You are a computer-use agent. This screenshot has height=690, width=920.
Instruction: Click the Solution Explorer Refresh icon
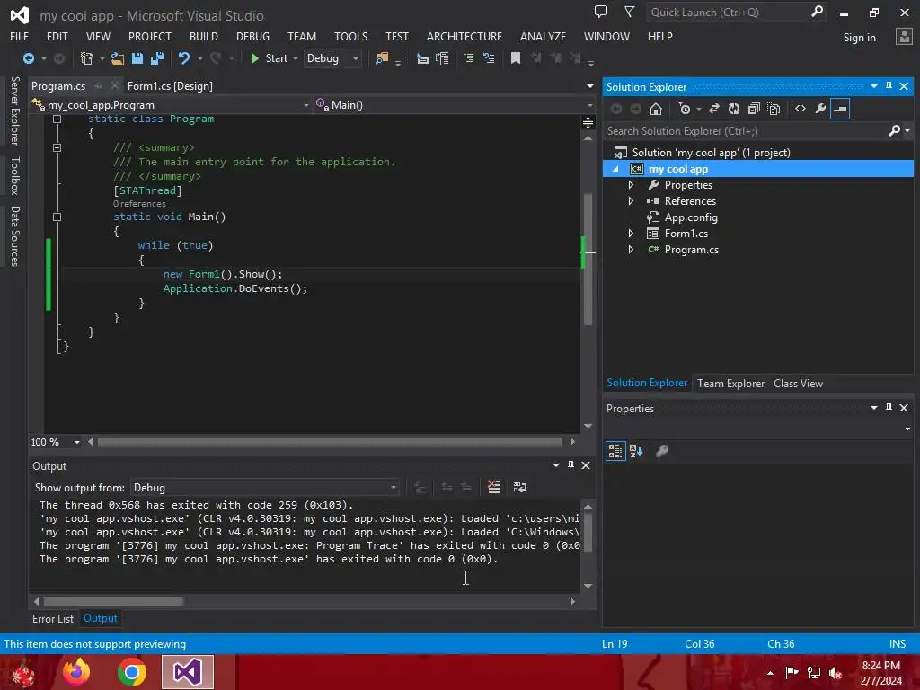[x=733, y=109]
